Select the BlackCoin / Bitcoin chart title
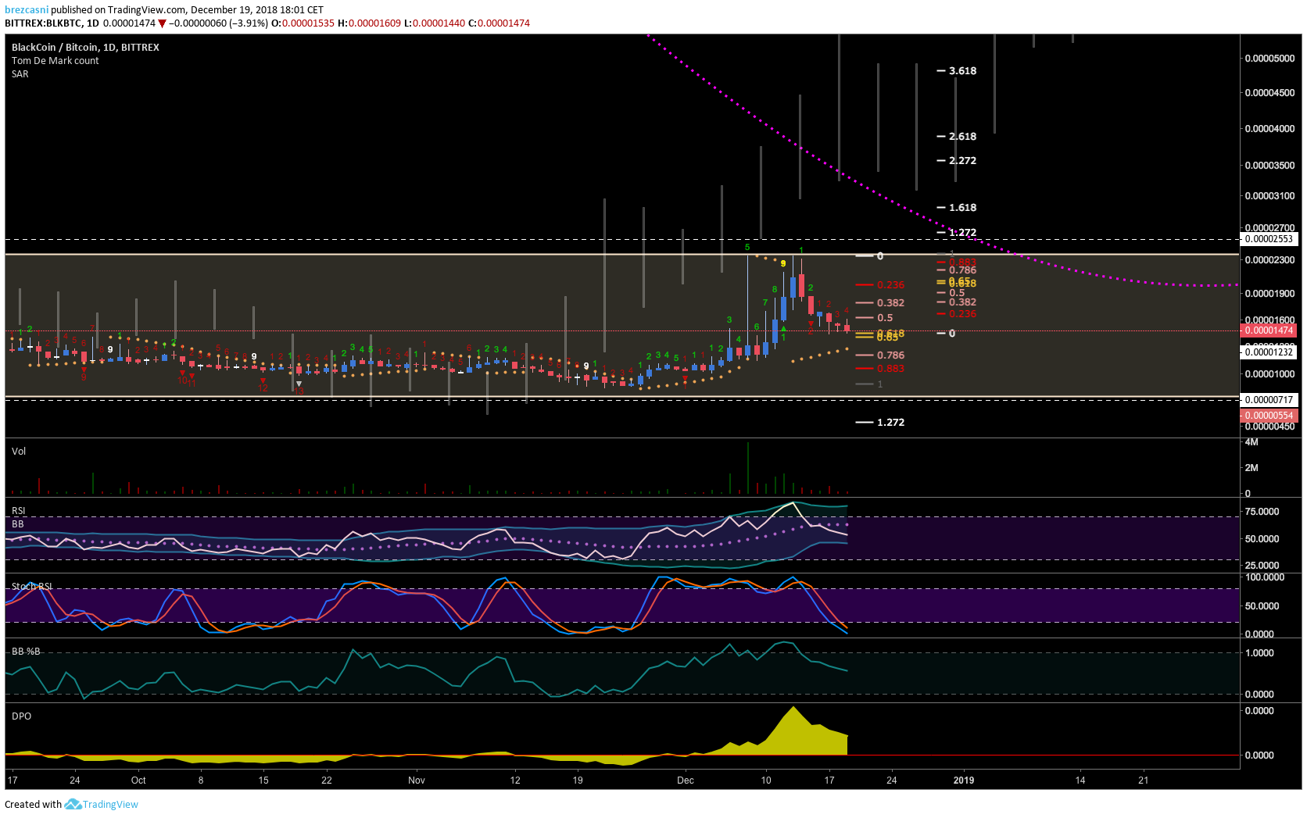This screenshot has height=818, width=1307. coord(85,47)
